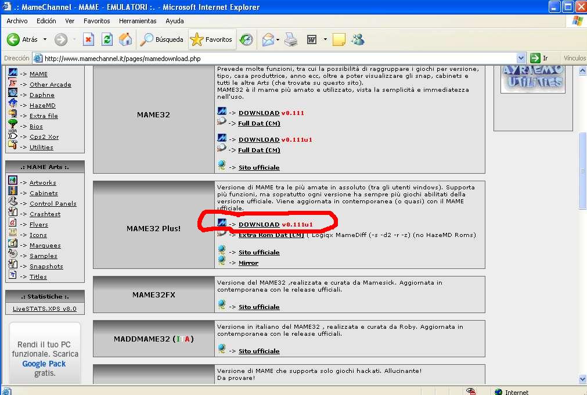Click the Bios tree icon
This screenshot has height=395, width=587.
pos(13,124)
